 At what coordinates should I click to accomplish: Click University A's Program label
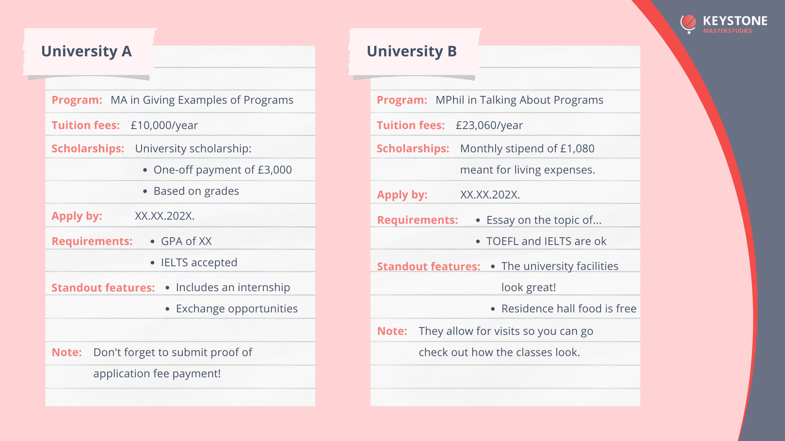click(x=77, y=100)
